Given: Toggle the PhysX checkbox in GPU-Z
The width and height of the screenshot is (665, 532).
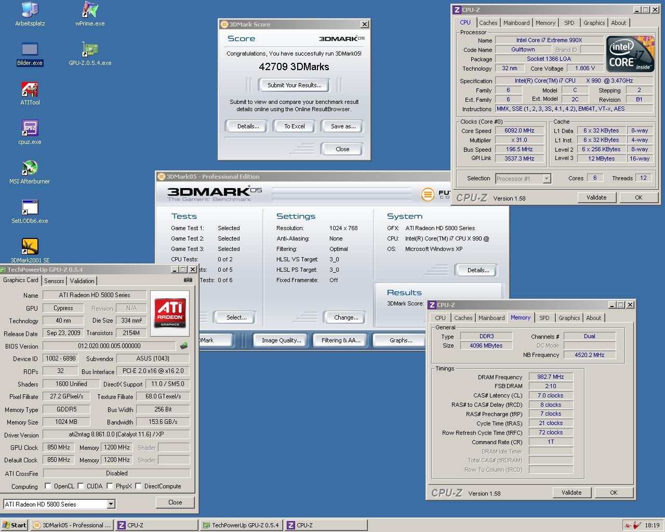Looking at the screenshot, I should (110, 486).
